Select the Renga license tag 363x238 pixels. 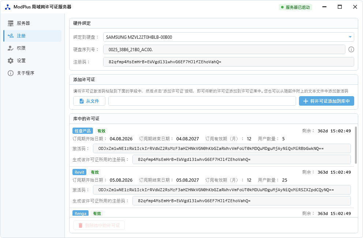click(81, 213)
